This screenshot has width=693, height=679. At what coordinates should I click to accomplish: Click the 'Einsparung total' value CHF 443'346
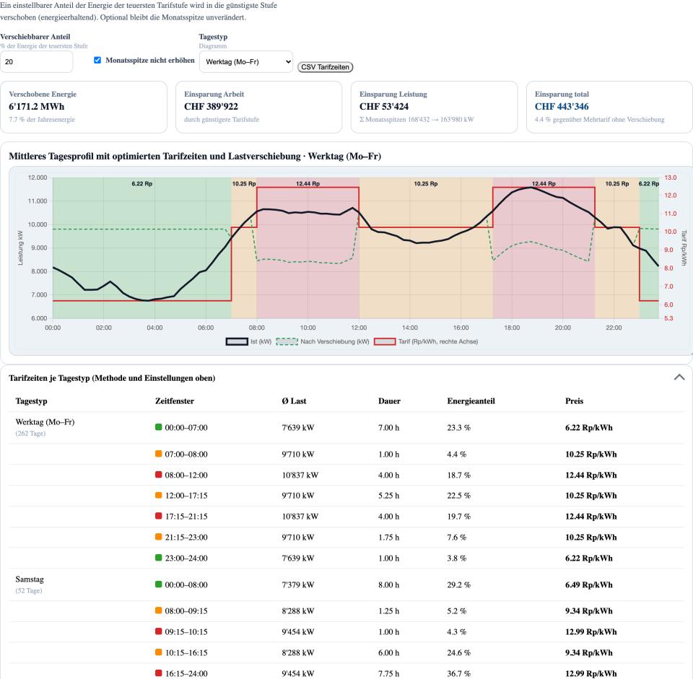point(562,107)
